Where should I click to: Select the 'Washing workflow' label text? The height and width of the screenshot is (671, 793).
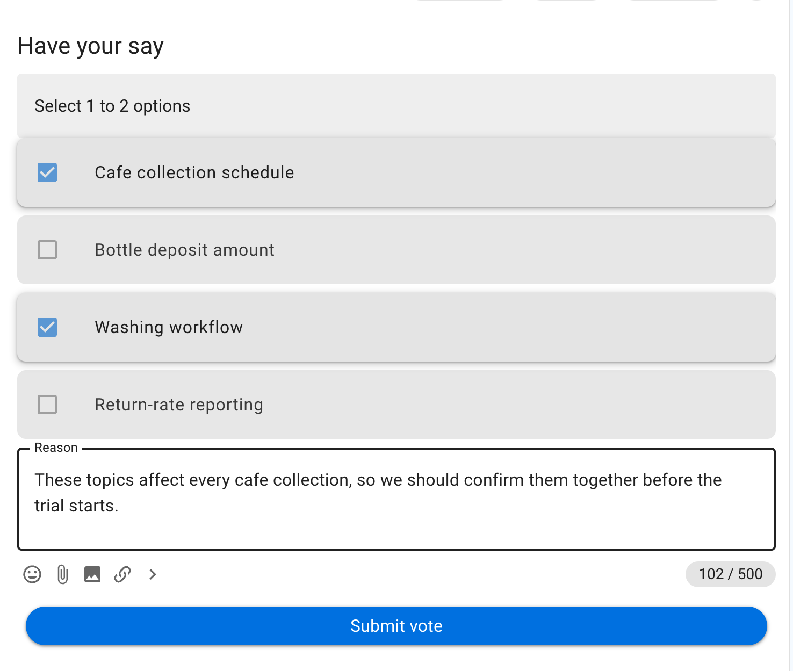tap(169, 327)
